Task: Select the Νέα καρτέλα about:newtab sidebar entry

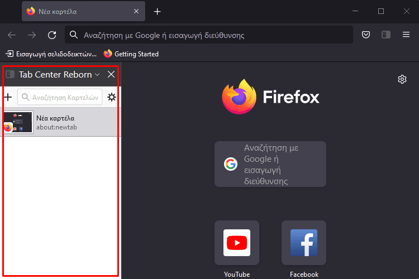Action: click(x=61, y=122)
